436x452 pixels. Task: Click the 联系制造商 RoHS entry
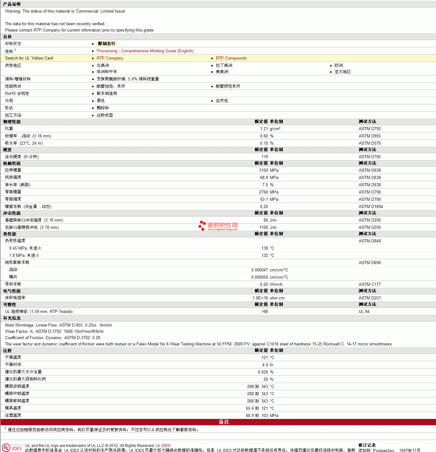tap(107, 94)
